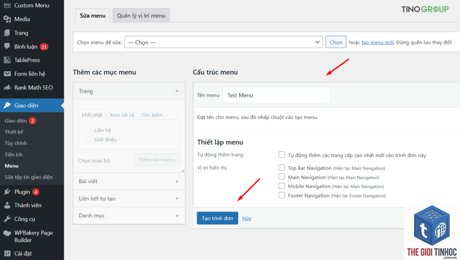The image size is (460, 260).
Task: Check the Top Bar Navigation location
Action: 282,167
